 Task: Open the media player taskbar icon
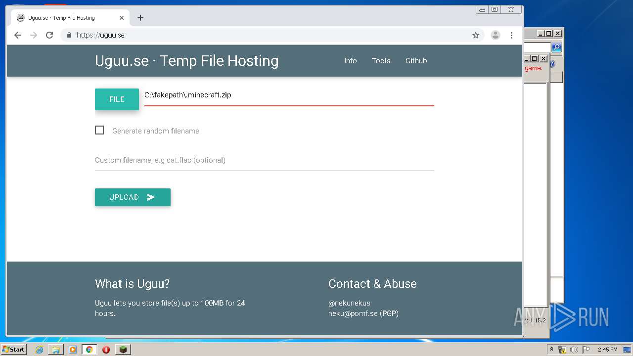click(x=73, y=350)
